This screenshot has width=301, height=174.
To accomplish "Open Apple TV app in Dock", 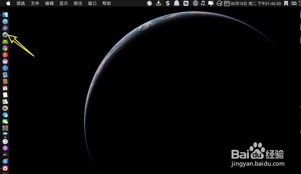I will pos(5,155).
